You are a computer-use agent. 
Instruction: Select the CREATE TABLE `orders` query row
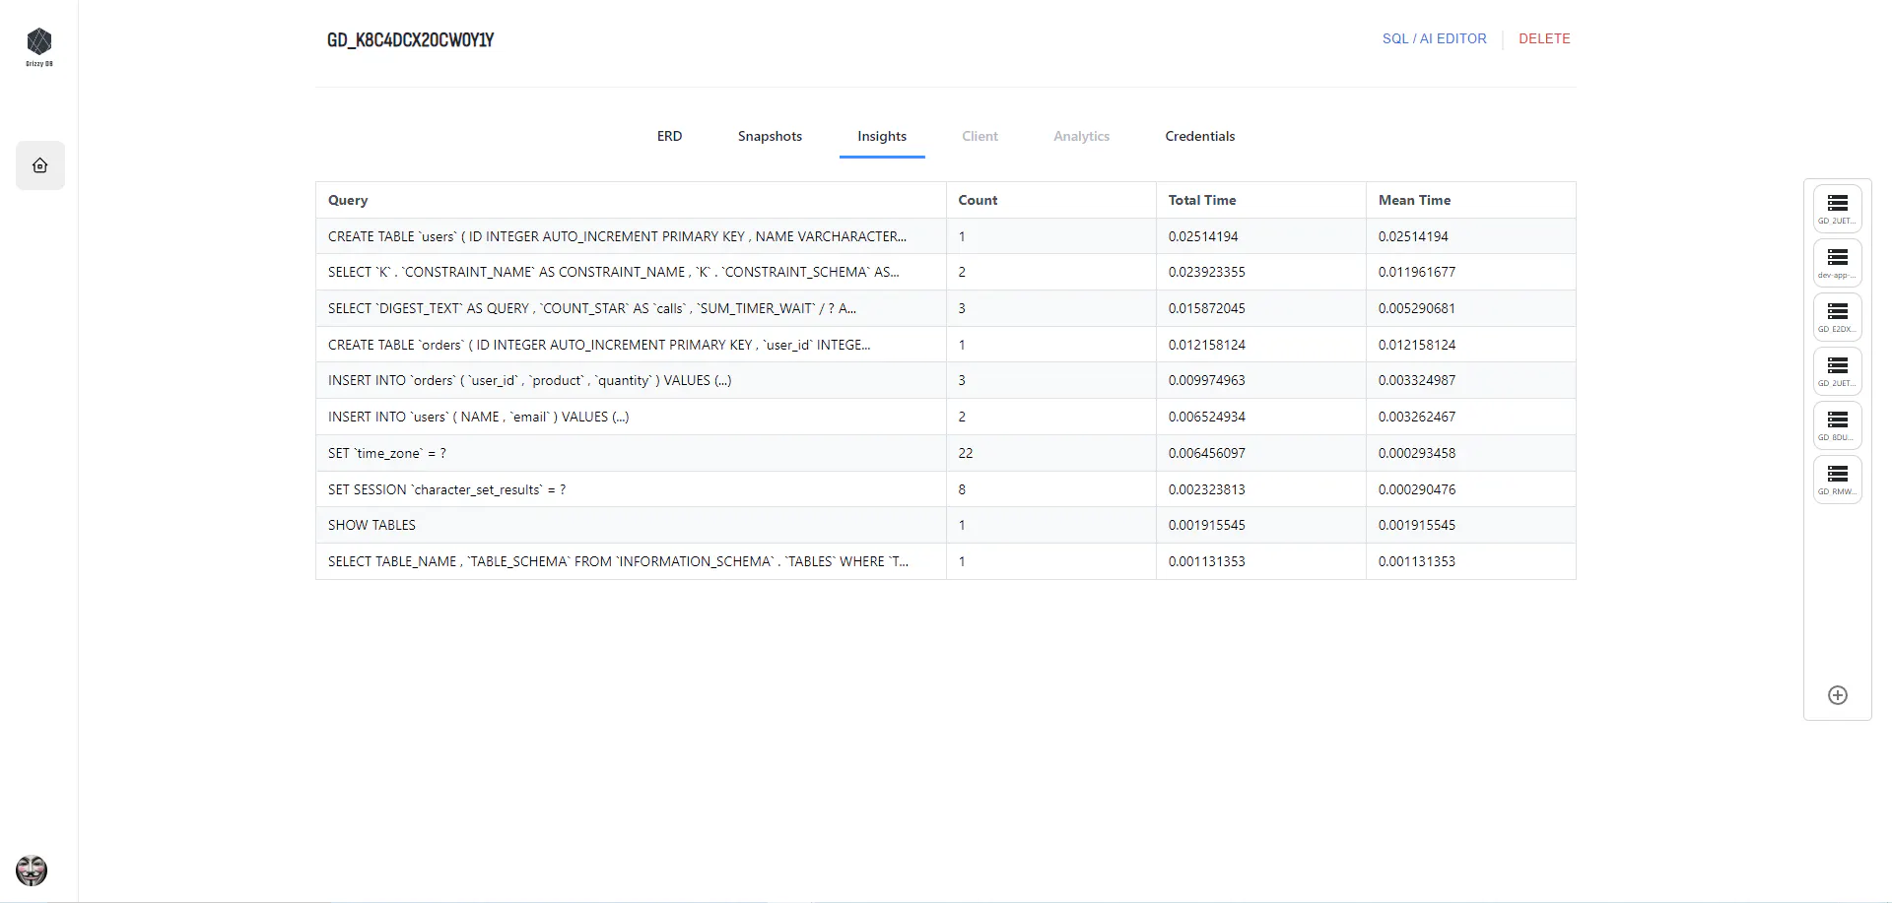pos(946,345)
